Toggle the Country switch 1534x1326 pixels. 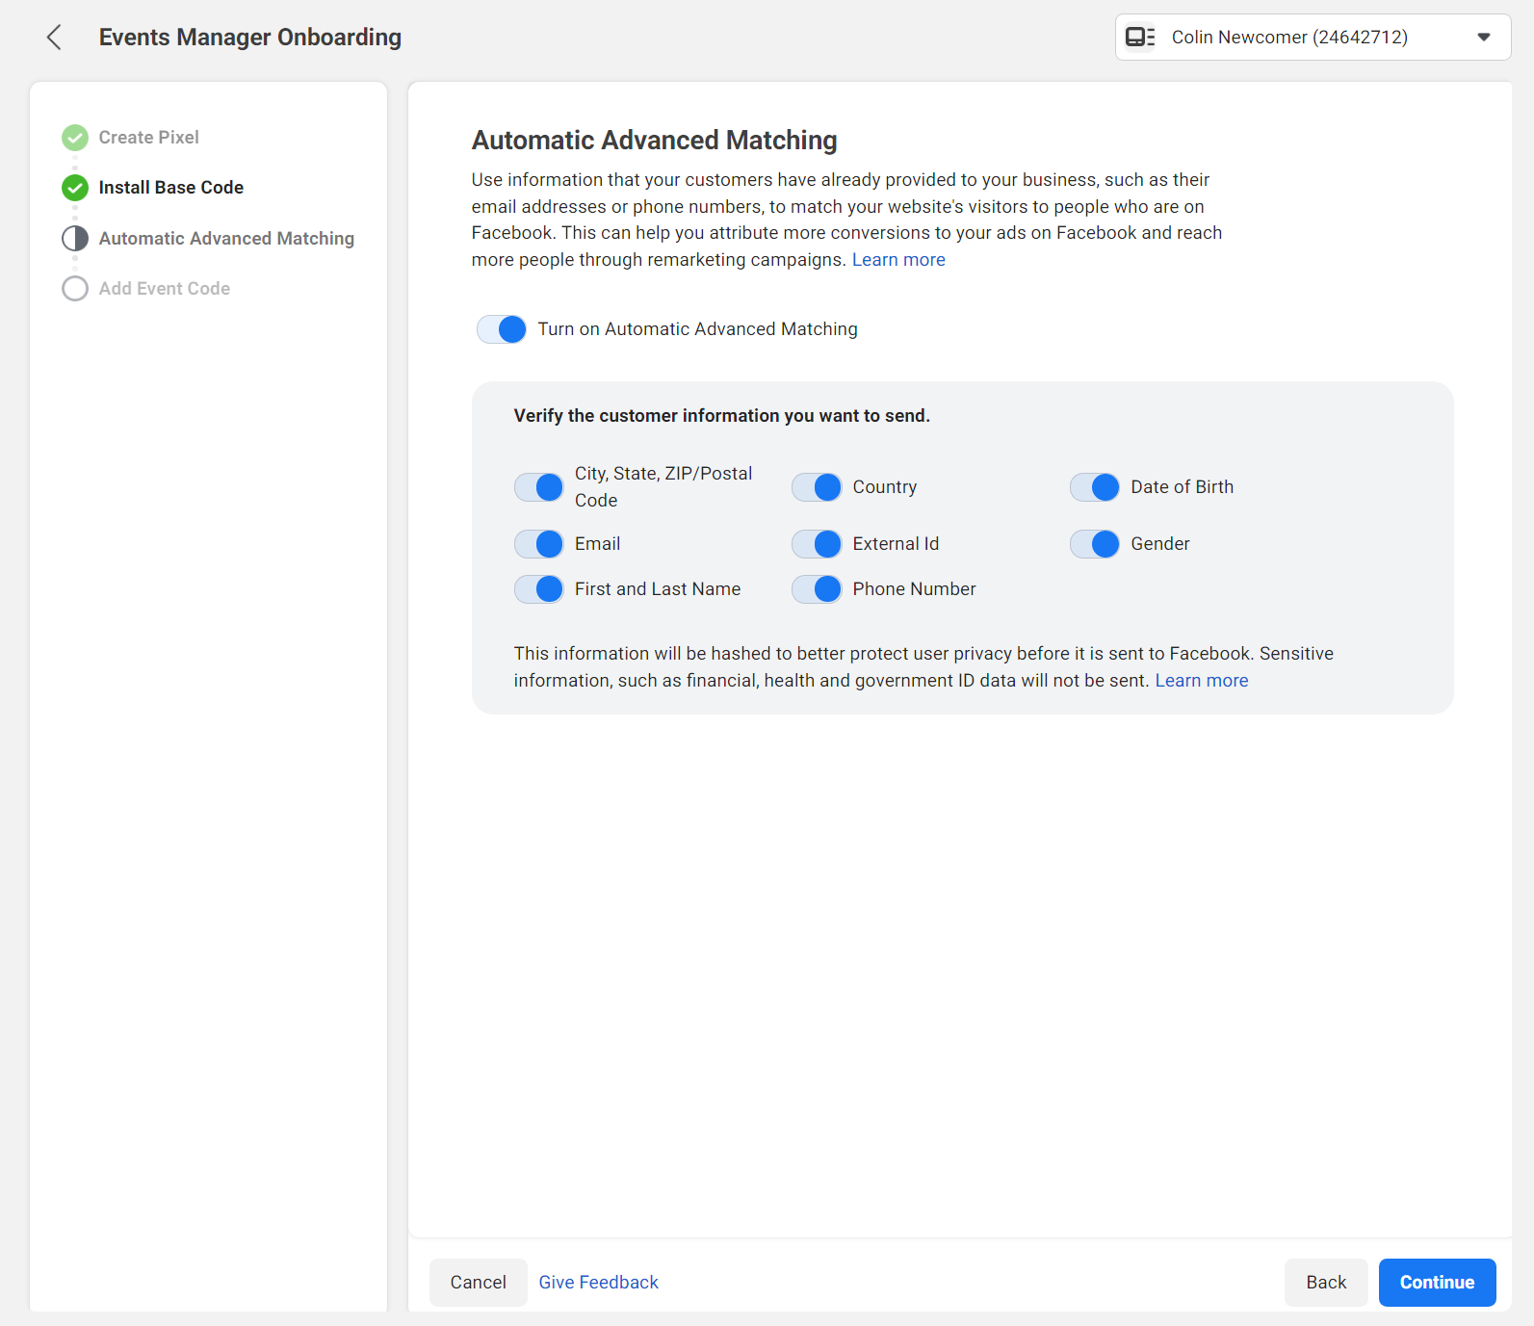point(817,487)
